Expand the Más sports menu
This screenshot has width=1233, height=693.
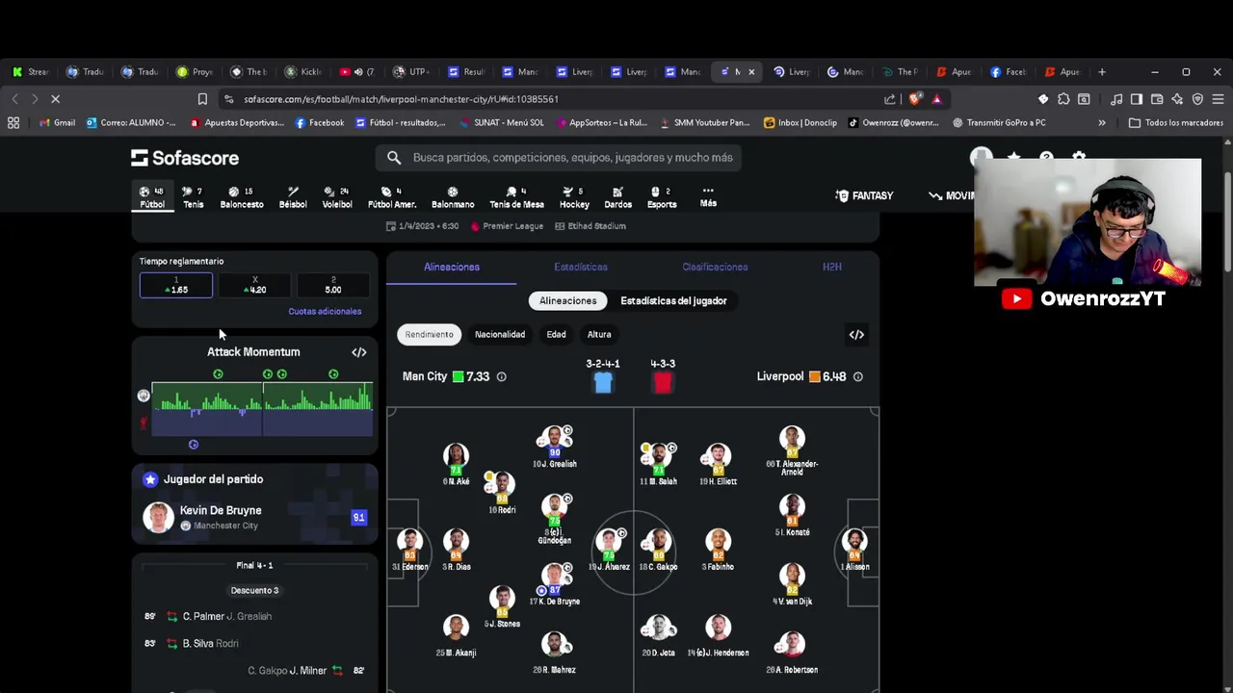pyautogui.click(x=708, y=196)
